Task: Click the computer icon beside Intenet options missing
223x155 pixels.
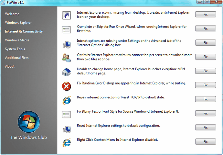Action: (67, 44)
